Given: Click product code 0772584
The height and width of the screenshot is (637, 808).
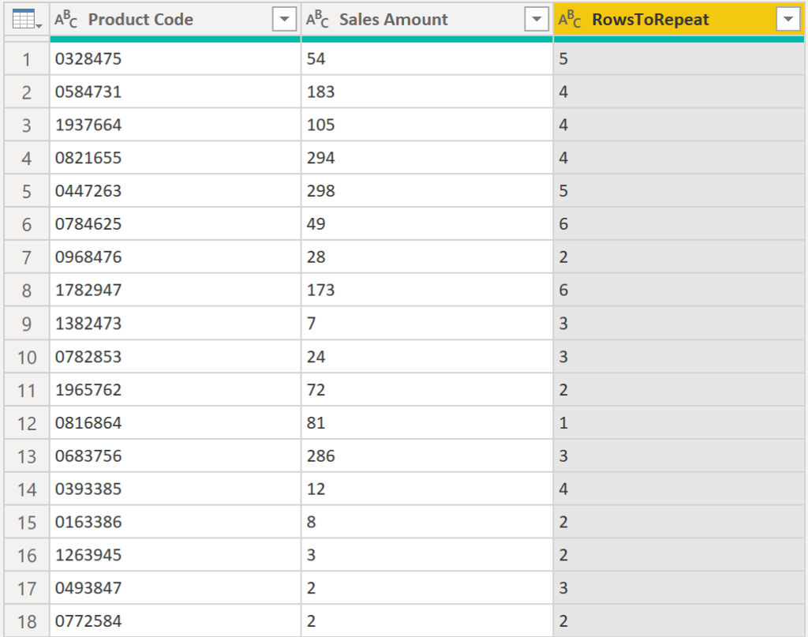Looking at the screenshot, I should (x=88, y=620).
